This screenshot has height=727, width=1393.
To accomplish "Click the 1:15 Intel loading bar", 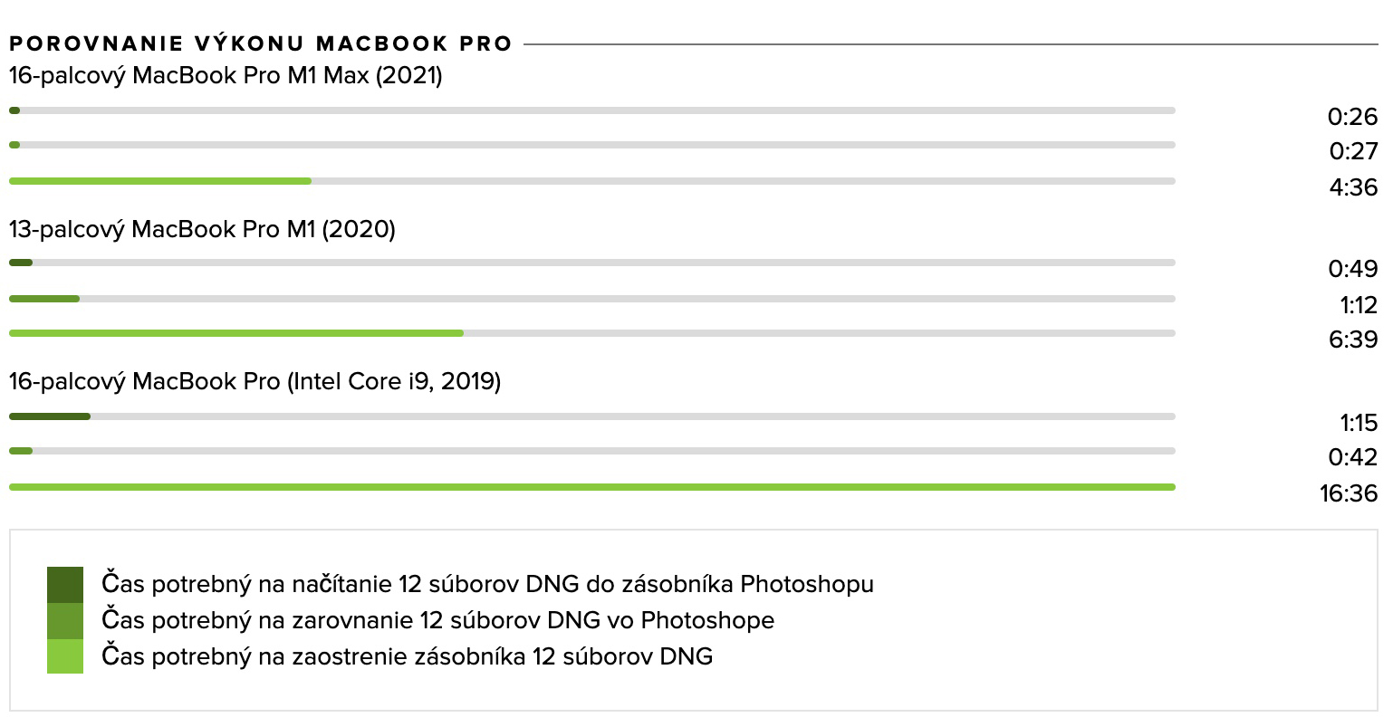I will click(50, 416).
